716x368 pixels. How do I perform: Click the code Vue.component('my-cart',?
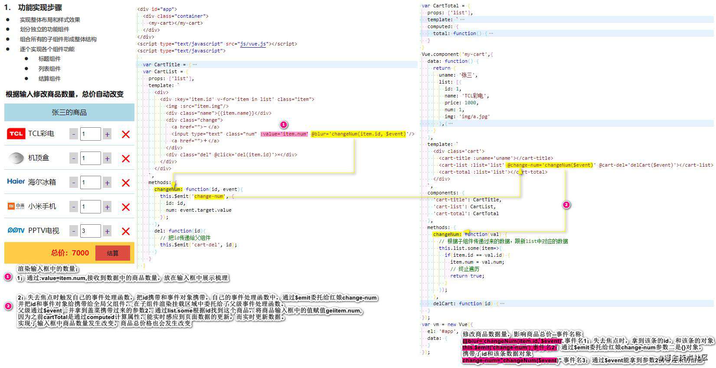[457, 54]
